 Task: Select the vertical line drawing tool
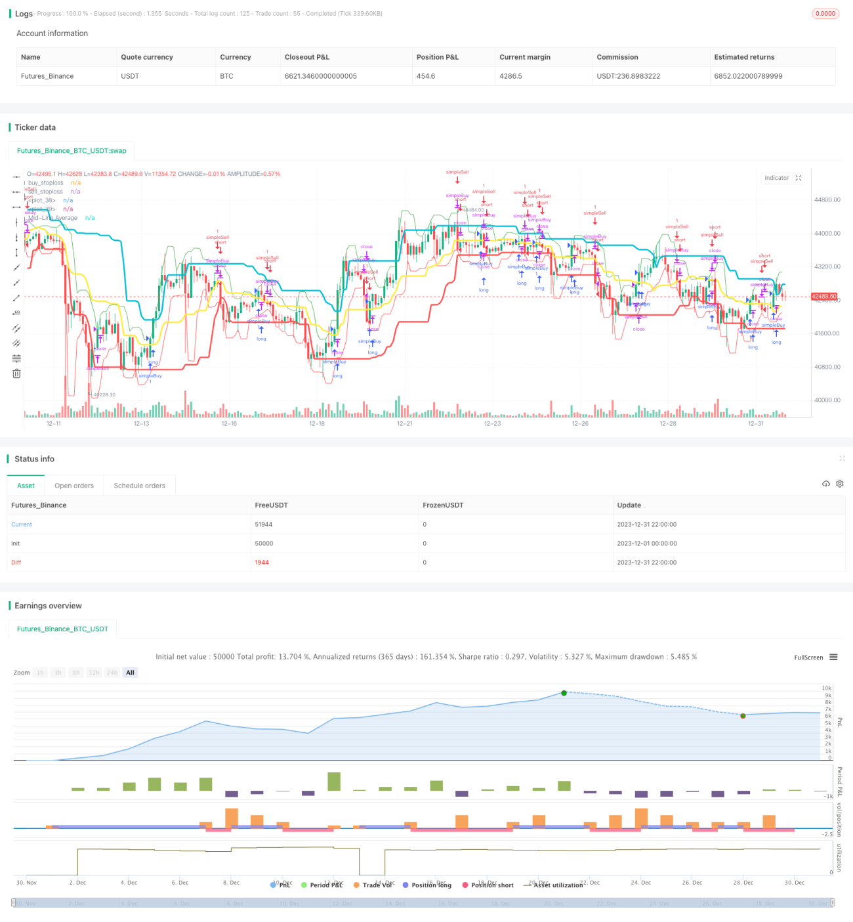16,222
